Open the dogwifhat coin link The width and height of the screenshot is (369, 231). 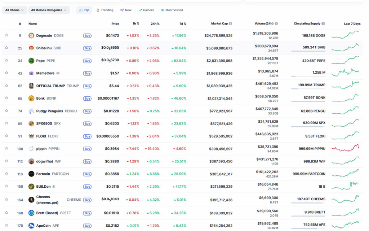click(45, 161)
